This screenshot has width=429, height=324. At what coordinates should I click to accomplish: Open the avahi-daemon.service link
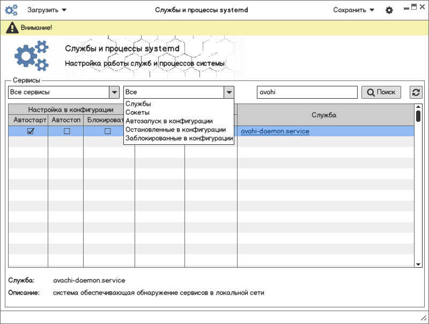[275, 131]
